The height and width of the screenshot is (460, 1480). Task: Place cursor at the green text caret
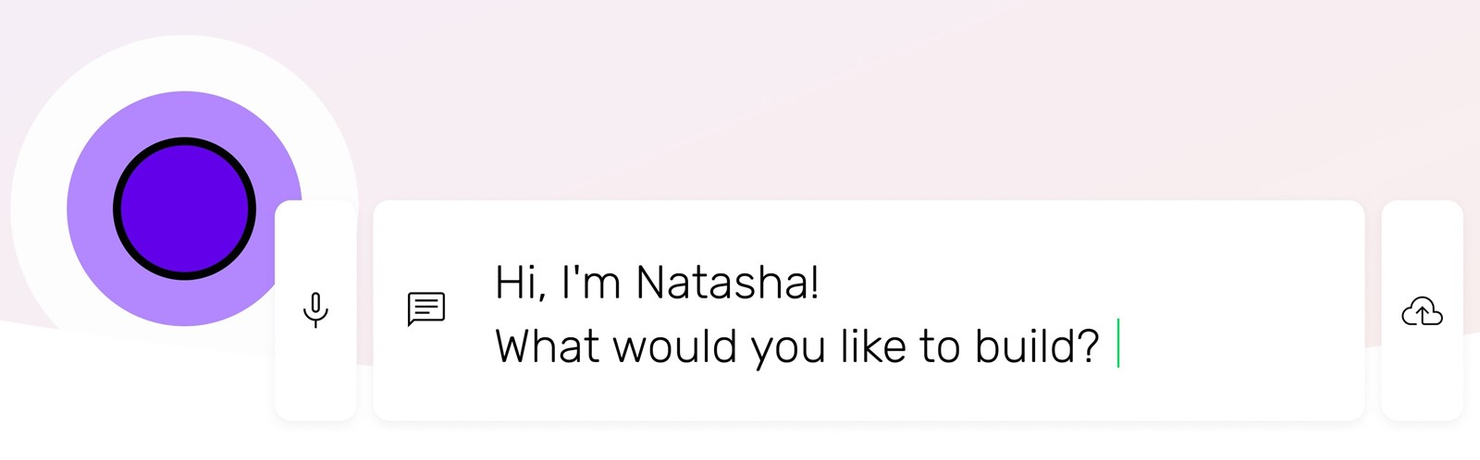click(x=1118, y=344)
